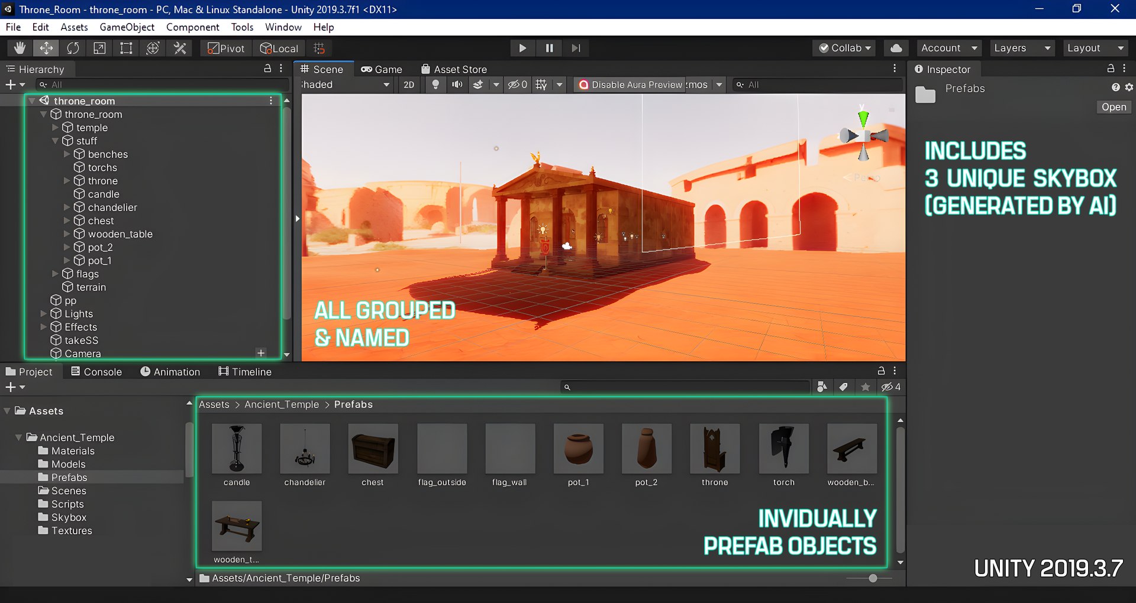Collapse the Ancient_Temple folder in Project
The height and width of the screenshot is (603, 1136).
(x=18, y=437)
